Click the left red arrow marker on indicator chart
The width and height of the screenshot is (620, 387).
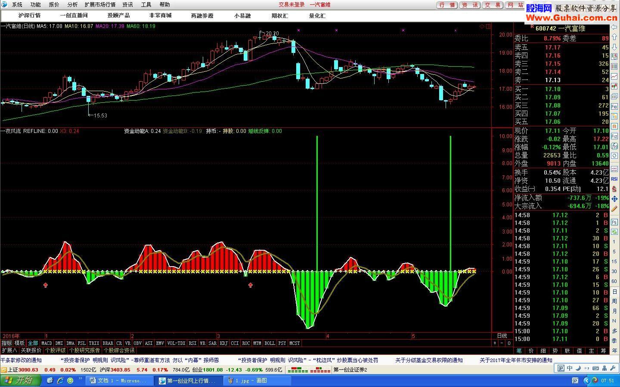coord(46,285)
